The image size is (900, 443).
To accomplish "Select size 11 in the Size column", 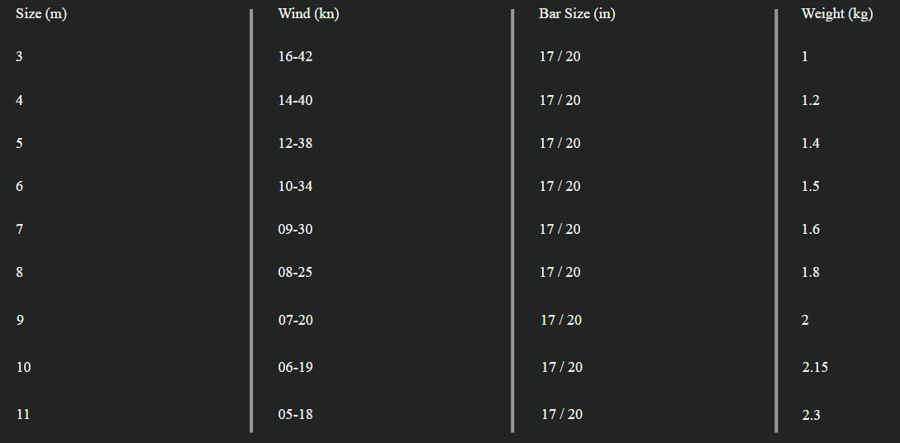I will [23, 414].
